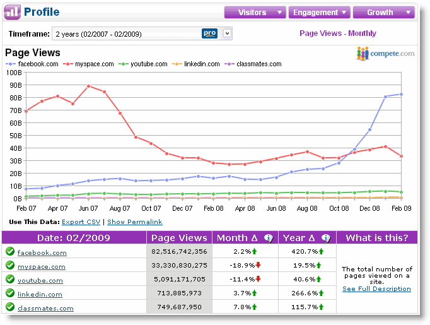This screenshot has width=430, height=325.
Task: Open the classmates.com link in table
Action: 45,308
